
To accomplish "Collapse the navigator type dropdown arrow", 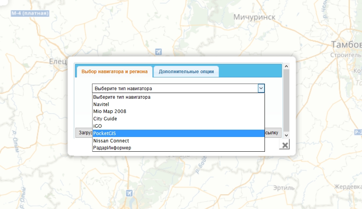I will coord(261,89).
